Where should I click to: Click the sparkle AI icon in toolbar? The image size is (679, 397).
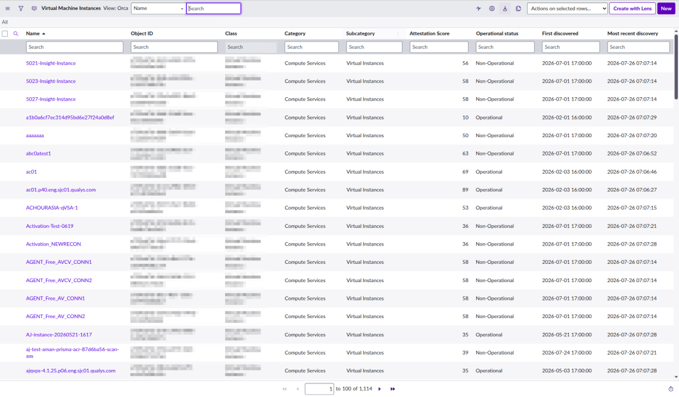(x=479, y=8)
